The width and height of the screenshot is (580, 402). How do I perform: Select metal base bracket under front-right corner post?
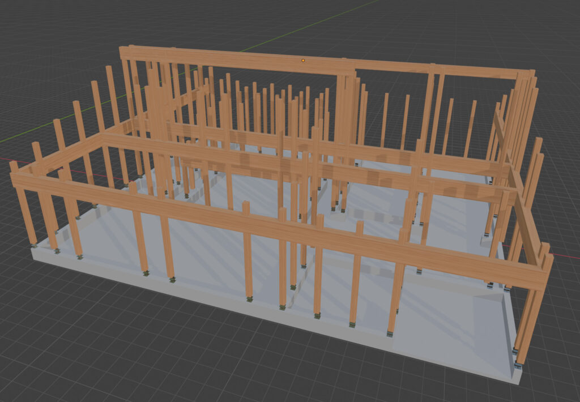click(x=518, y=365)
